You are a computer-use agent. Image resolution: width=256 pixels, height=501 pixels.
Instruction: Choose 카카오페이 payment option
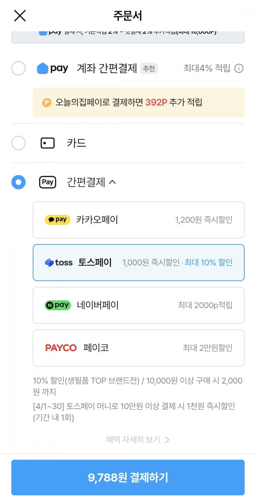[139, 220]
